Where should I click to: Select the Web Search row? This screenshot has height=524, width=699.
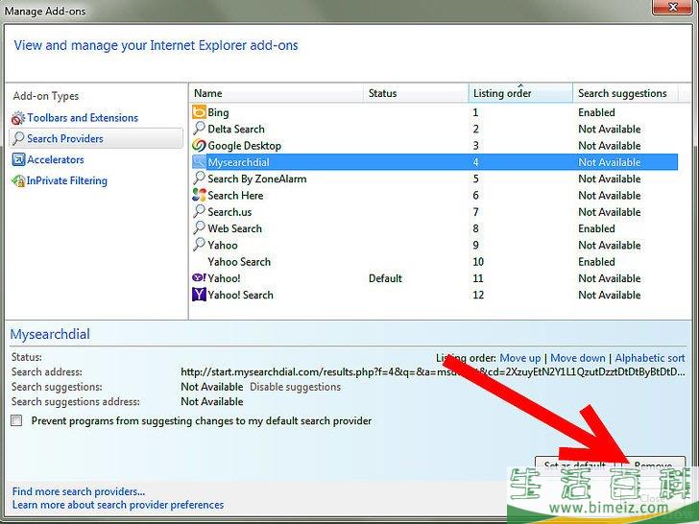[x=435, y=228]
